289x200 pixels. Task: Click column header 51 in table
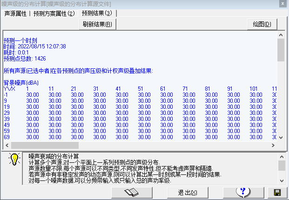click(140, 89)
